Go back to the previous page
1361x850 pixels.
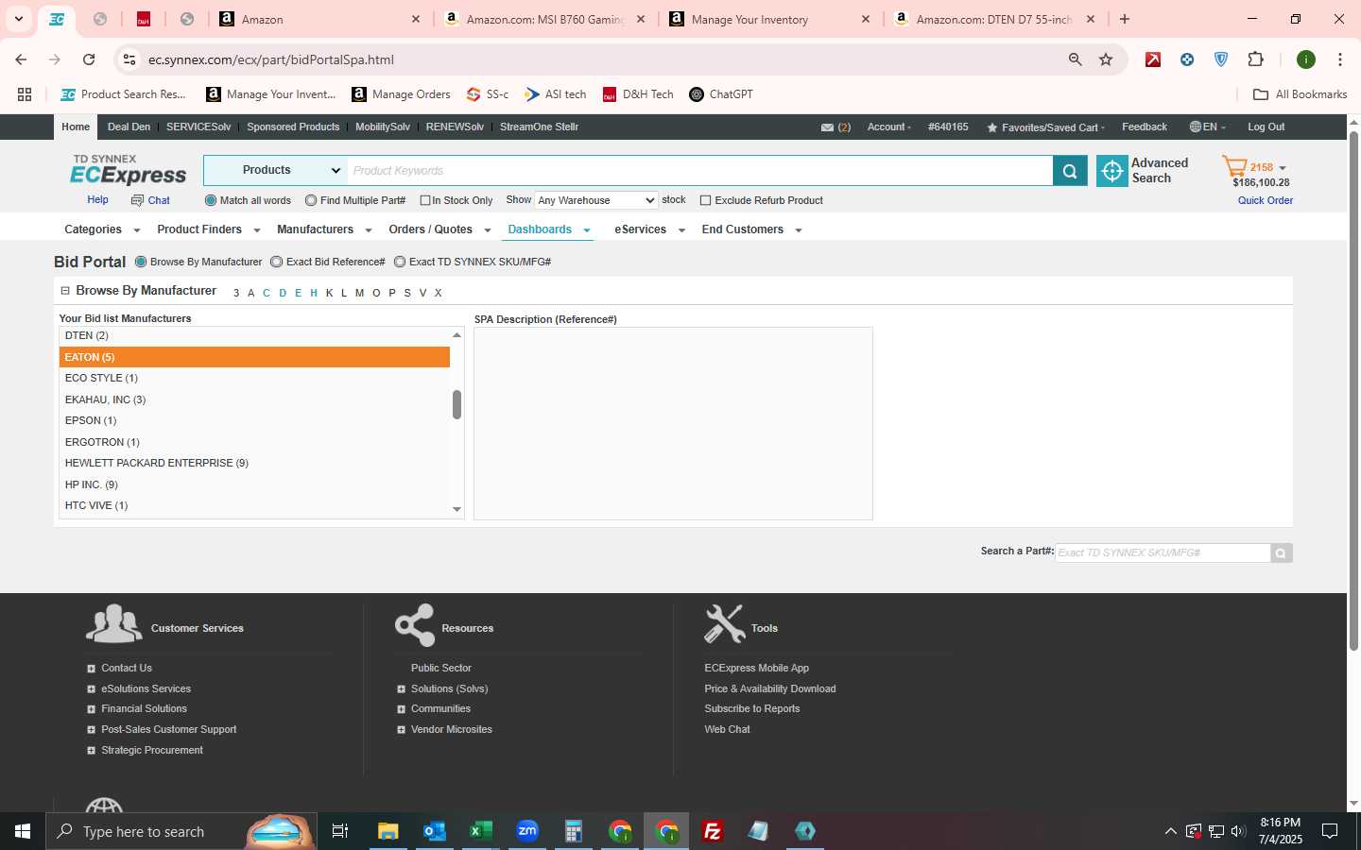(x=21, y=59)
